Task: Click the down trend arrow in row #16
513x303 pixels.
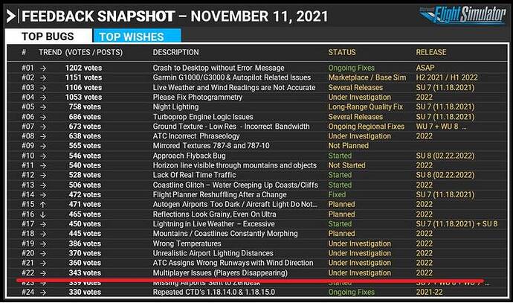Action: pos(43,214)
